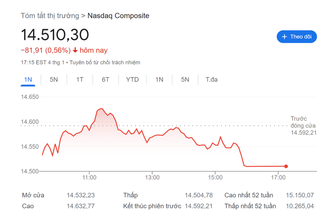The image size is (334, 215).
Task: Show the YTD chart range
Action: coord(132,80)
